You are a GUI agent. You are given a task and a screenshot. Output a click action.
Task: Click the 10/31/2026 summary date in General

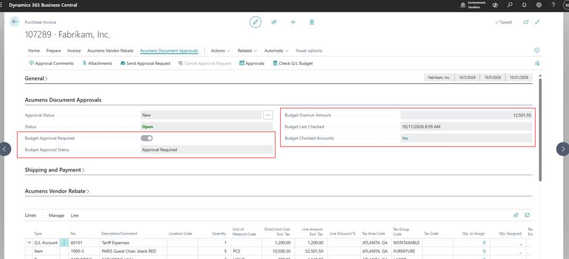tap(519, 77)
